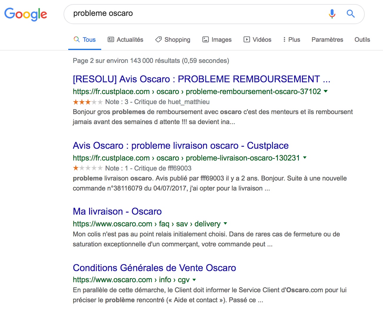The width and height of the screenshot is (383, 314).
Task: Open Paramètres menu
Action: [327, 40]
